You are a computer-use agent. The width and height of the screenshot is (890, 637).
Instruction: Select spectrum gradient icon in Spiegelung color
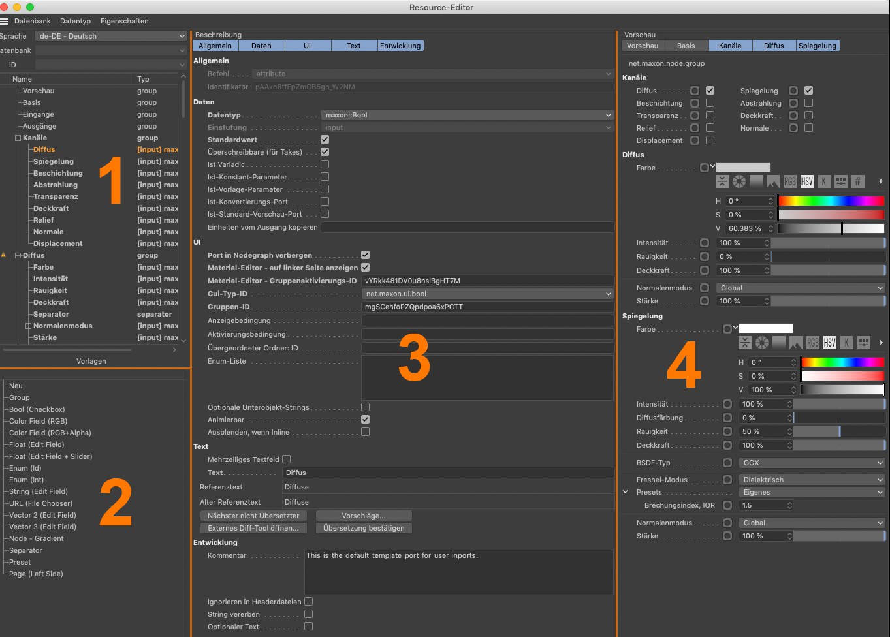(x=778, y=343)
